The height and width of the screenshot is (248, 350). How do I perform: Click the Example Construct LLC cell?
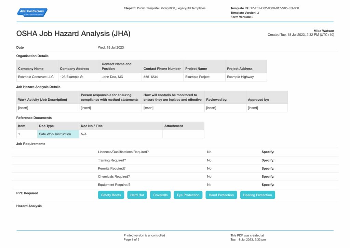pyautogui.click(x=37, y=77)
